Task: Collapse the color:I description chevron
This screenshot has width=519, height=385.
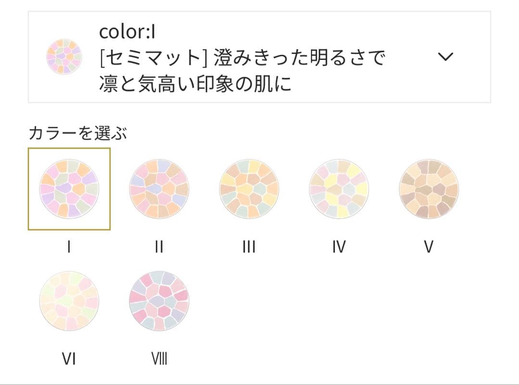Action: [x=446, y=57]
